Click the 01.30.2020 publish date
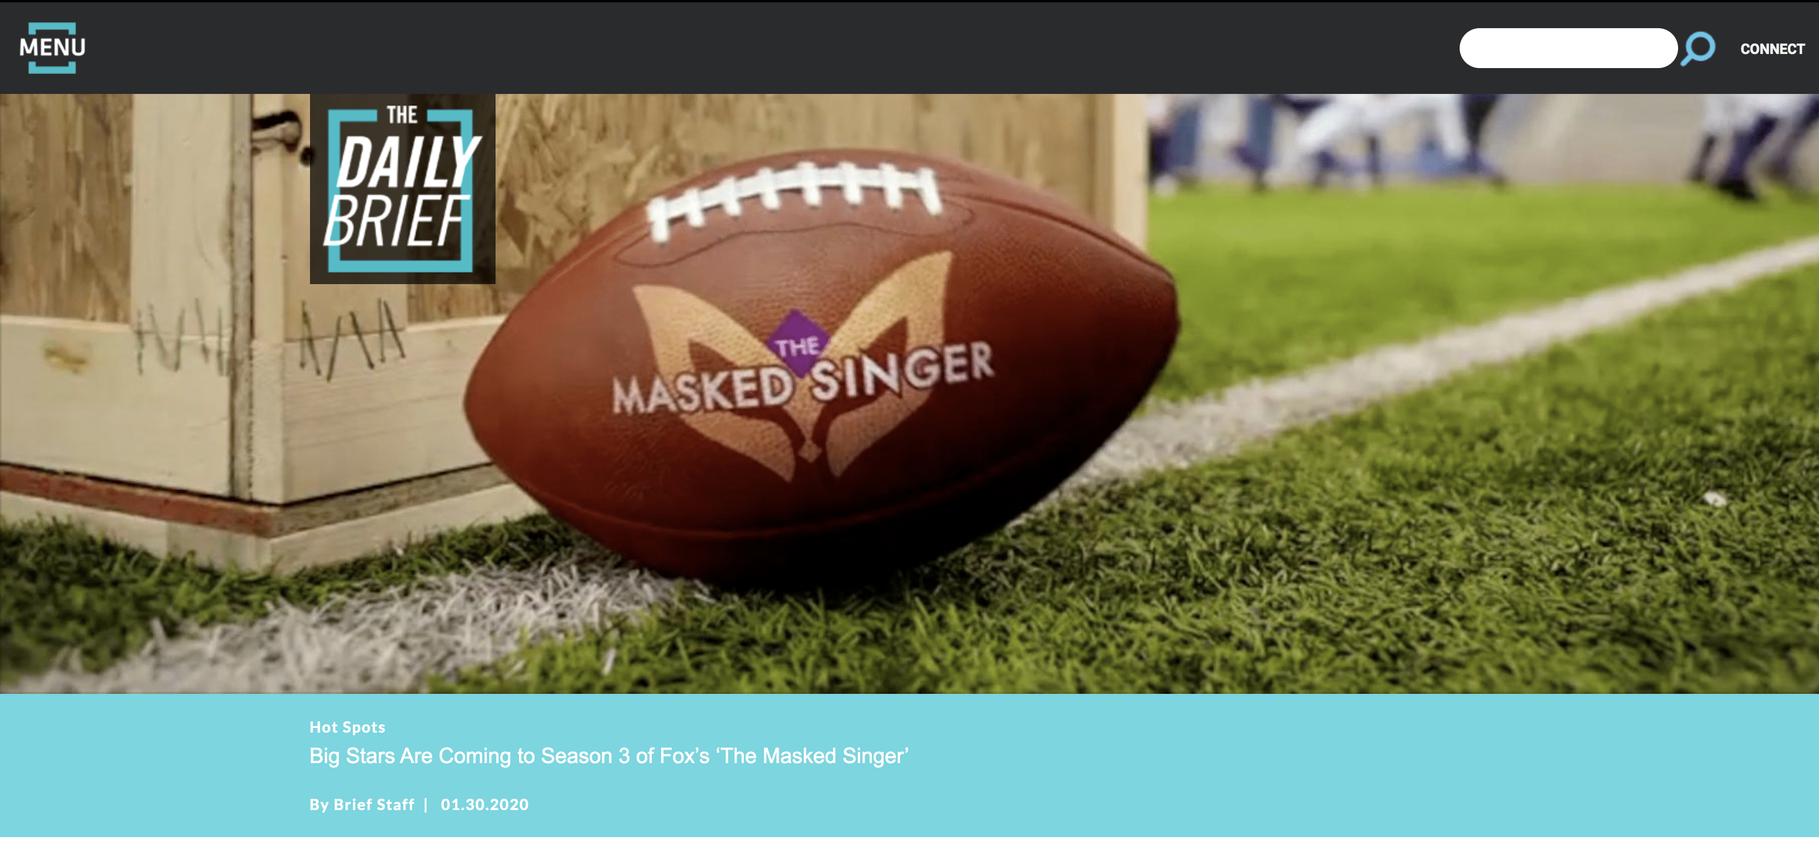 point(484,805)
